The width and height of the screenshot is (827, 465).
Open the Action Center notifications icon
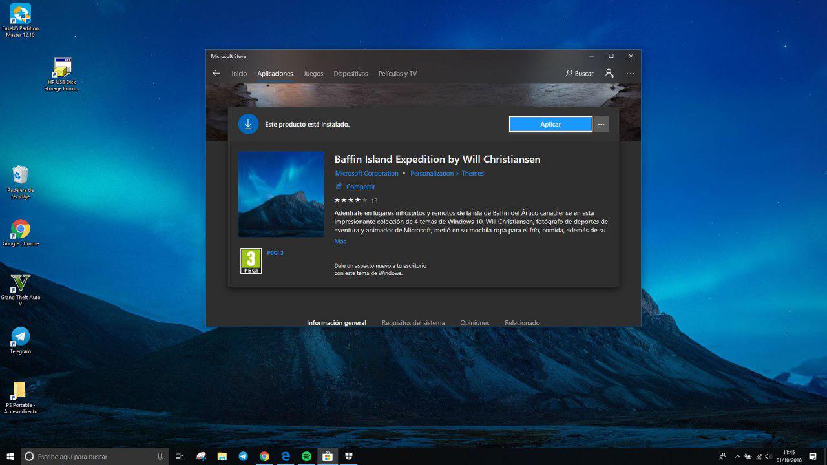pyautogui.click(x=813, y=457)
